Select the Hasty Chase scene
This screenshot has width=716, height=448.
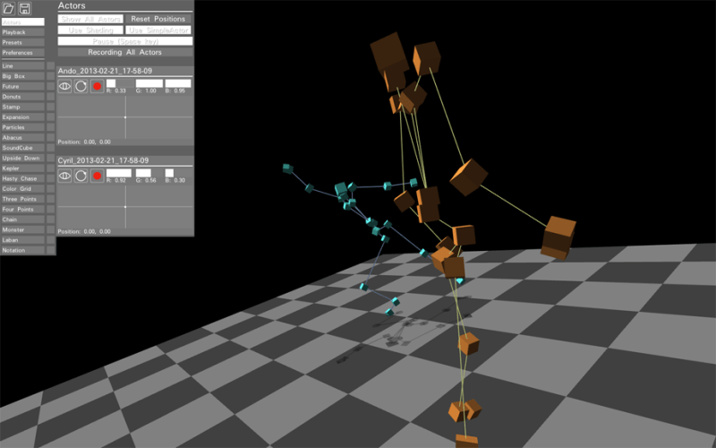[23, 178]
